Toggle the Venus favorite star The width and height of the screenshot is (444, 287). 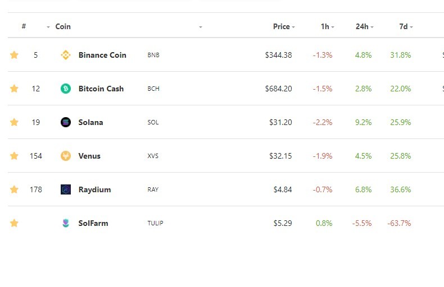click(x=14, y=155)
